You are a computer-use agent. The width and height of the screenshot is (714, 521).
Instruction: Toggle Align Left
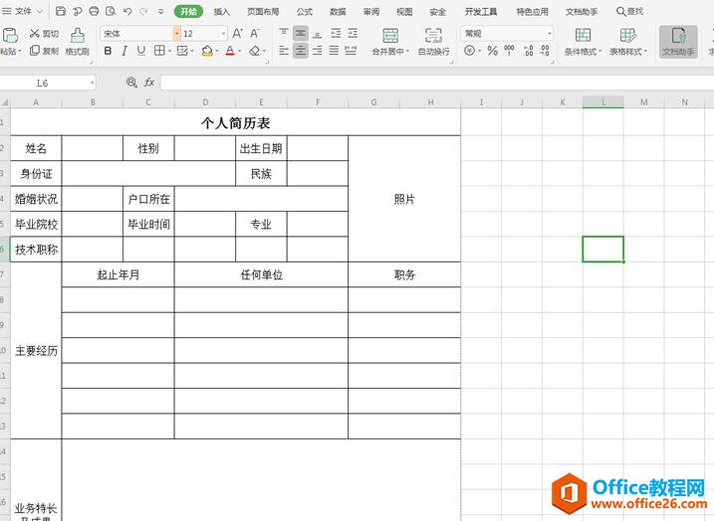(x=284, y=51)
